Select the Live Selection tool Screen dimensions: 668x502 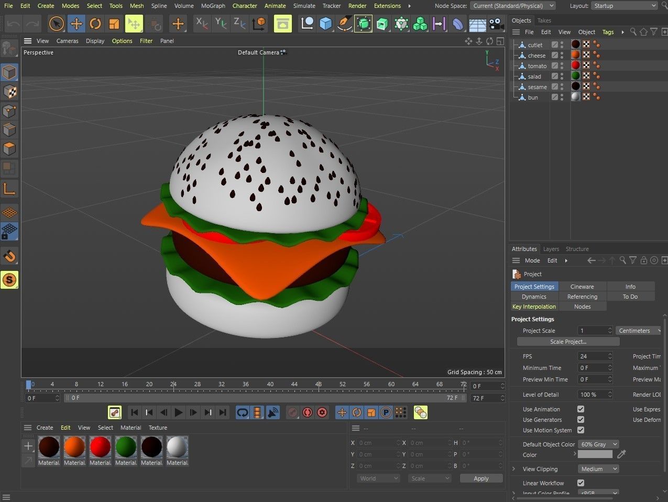tap(57, 24)
